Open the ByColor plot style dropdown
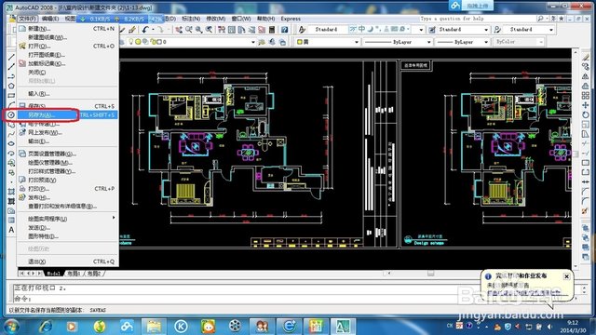 541,42
